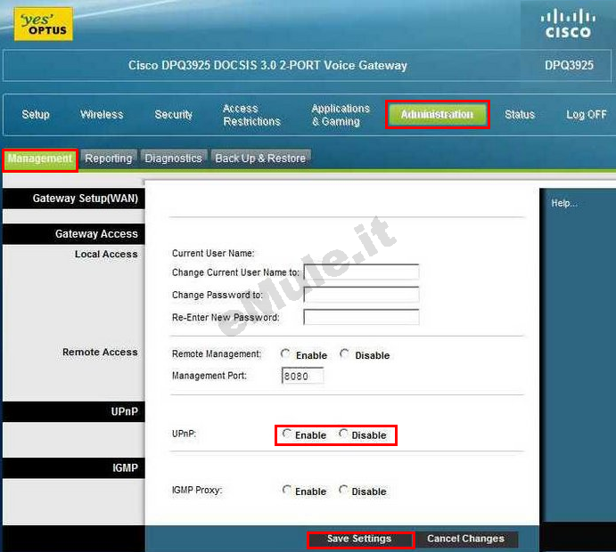Screen dimensions: 616x552
Task: Enable UPnP
Action: click(x=287, y=434)
